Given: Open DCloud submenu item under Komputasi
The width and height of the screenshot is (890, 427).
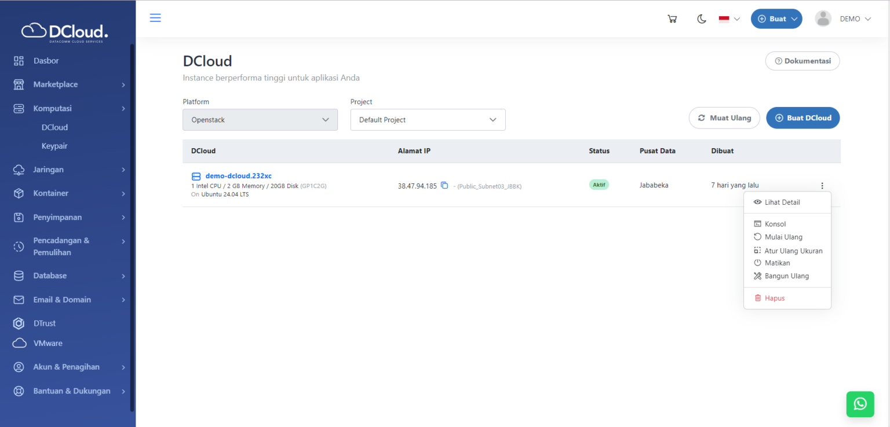Looking at the screenshot, I should pyautogui.click(x=54, y=127).
